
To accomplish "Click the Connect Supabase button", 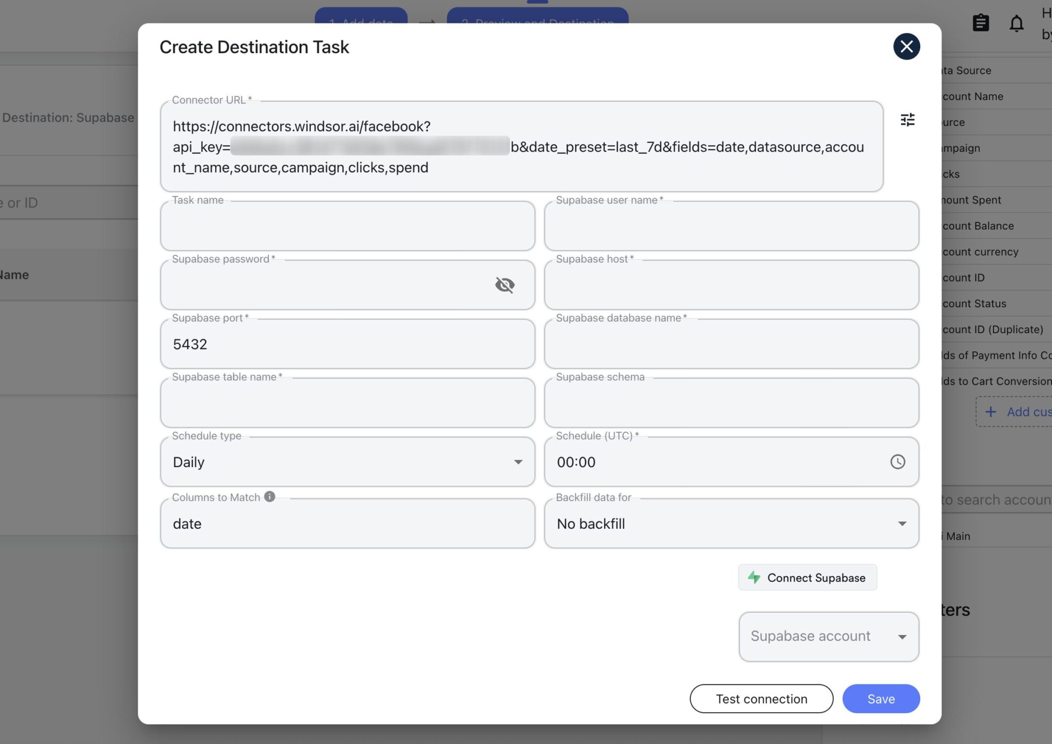I will 807,578.
